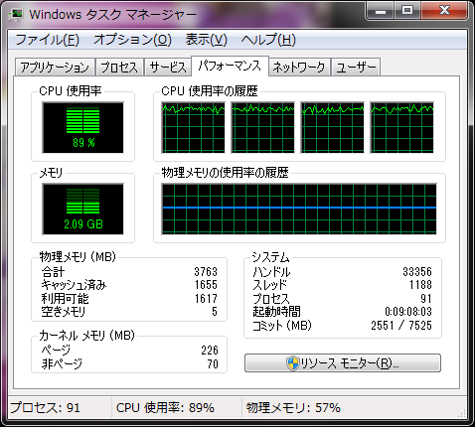Click the memory 2.09 GB meter
This screenshot has height=427, width=475.
click(x=82, y=209)
